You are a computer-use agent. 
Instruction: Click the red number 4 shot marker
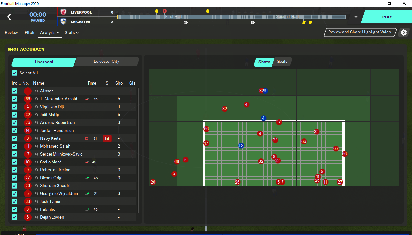click(246, 104)
